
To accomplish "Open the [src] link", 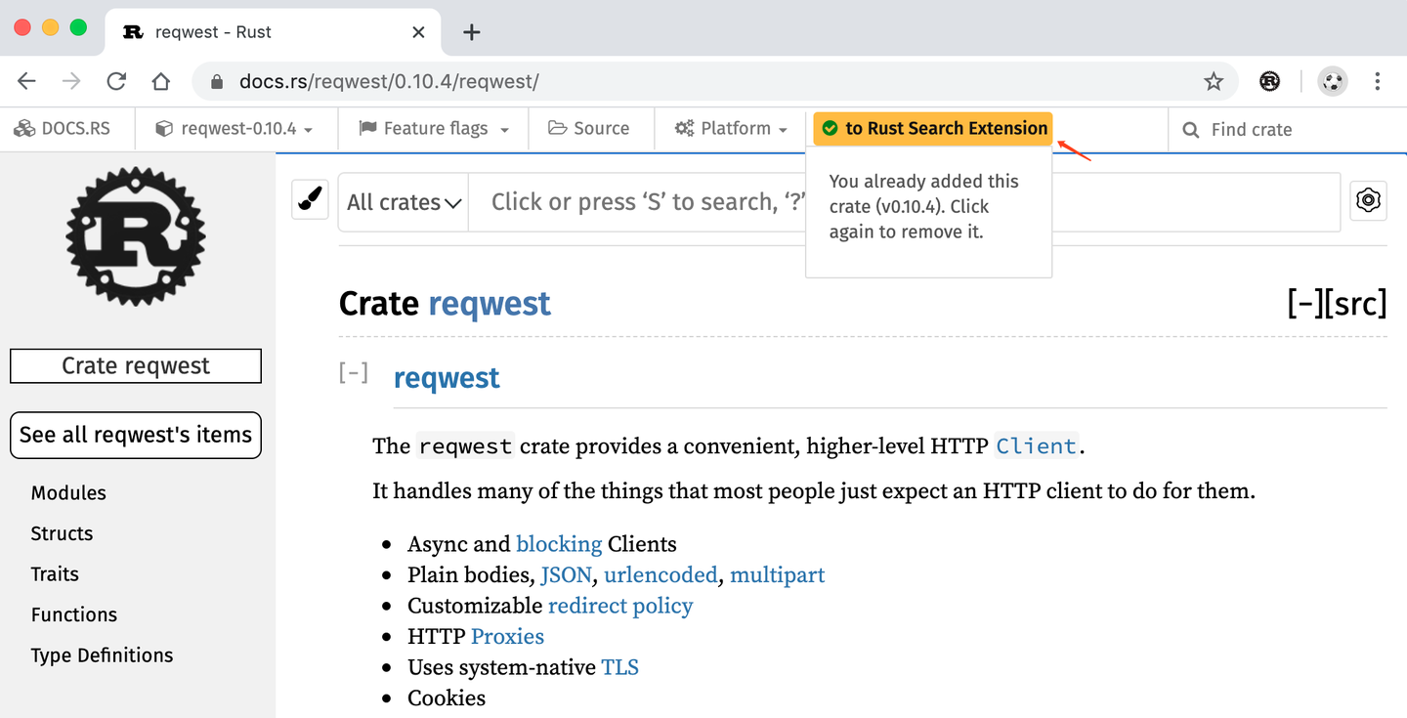I will (1356, 304).
